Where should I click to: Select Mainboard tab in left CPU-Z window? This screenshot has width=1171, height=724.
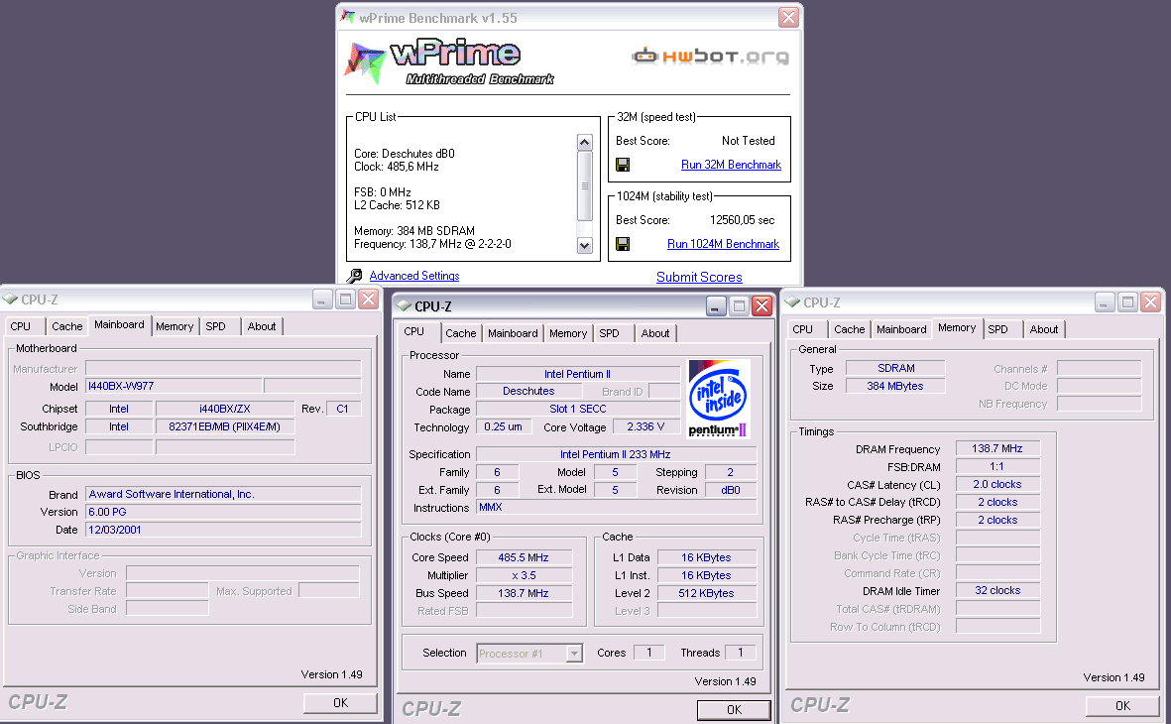pyautogui.click(x=120, y=325)
